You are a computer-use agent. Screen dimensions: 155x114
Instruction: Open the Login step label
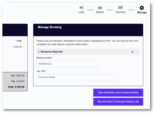[81, 12]
